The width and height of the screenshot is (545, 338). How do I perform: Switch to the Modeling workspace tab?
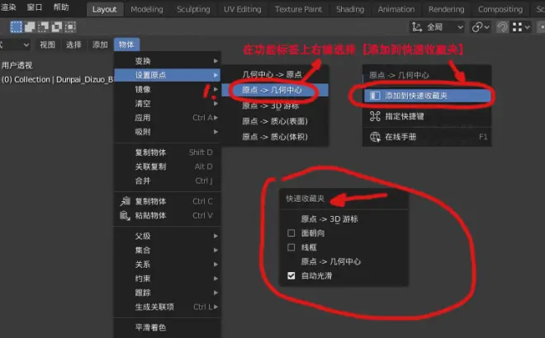pyautogui.click(x=147, y=9)
